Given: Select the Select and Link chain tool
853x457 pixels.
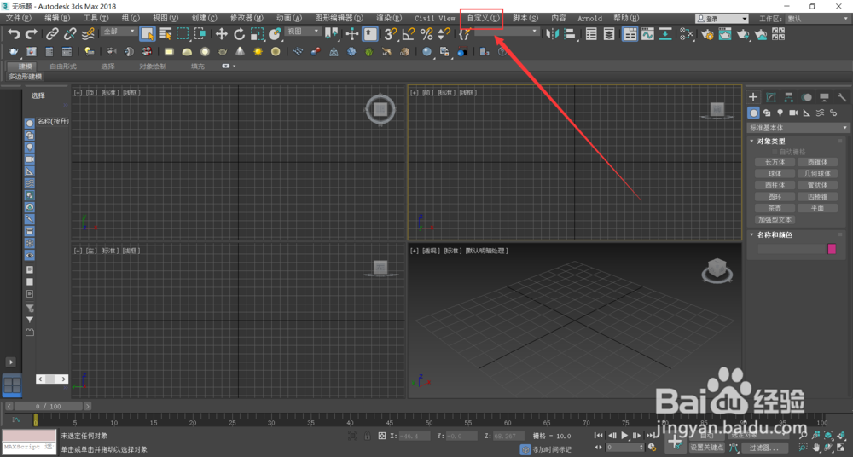Looking at the screenshot, I should pyautogui.click(x=52, y=34).
